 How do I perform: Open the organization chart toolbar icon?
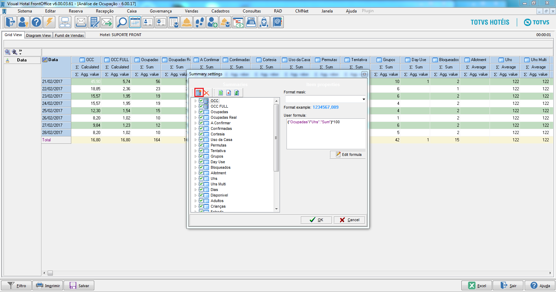pos(65,22)
